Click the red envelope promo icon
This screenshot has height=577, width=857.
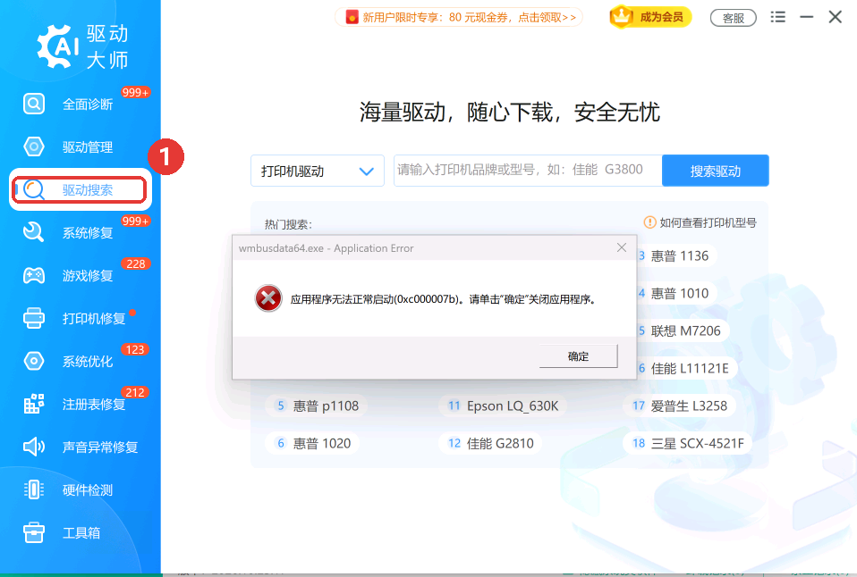coord(352,18)
